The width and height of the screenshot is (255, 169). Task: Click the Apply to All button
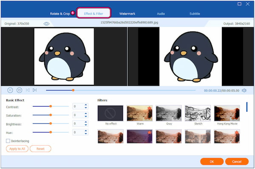click(17, 149)
